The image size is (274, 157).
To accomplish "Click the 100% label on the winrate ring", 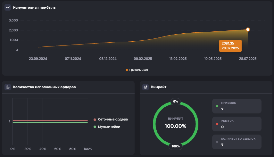I will click(176, 146).
